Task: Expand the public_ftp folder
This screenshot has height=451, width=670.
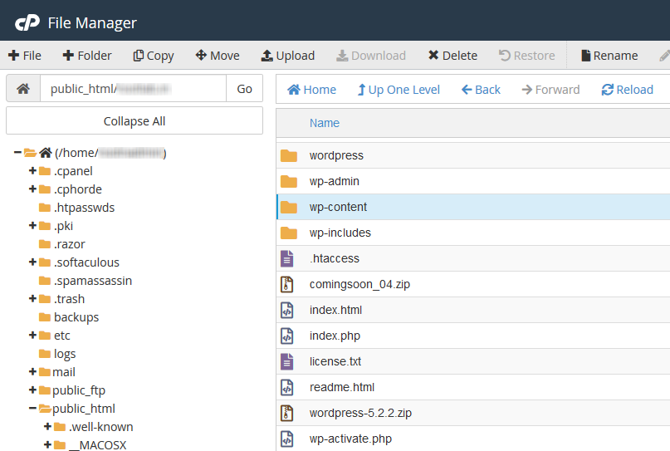Action: point(32,390)
